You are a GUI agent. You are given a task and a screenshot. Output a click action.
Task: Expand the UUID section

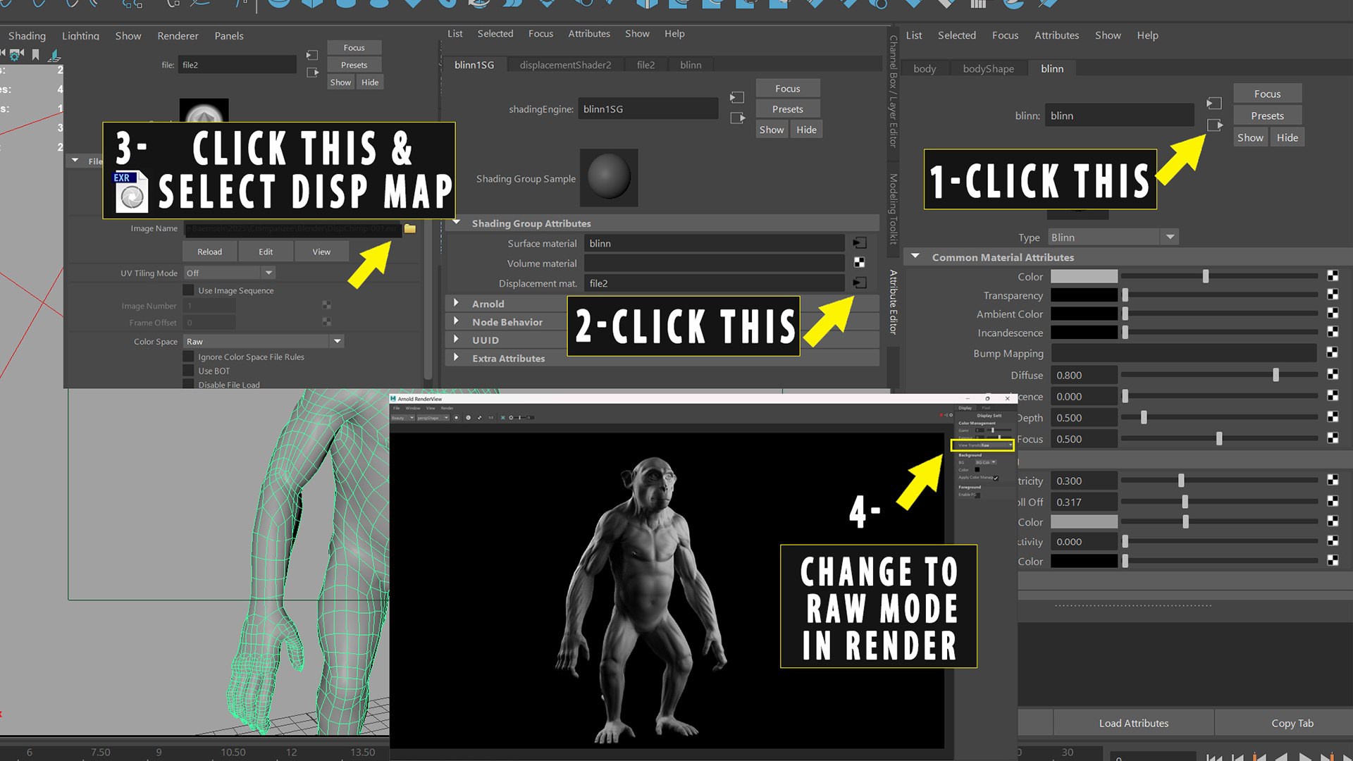[456, 340]
